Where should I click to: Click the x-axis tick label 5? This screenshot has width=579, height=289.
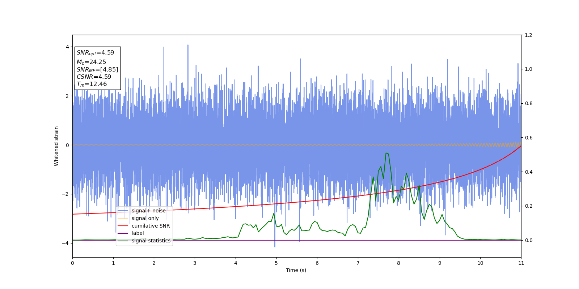tap(276, 263)
